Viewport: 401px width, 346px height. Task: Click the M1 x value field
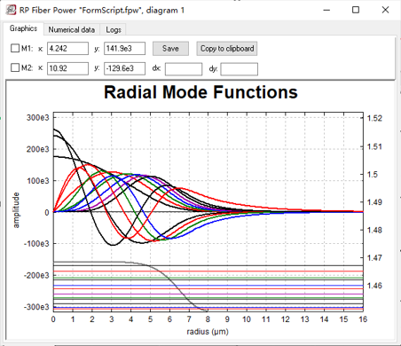[67, 49]
